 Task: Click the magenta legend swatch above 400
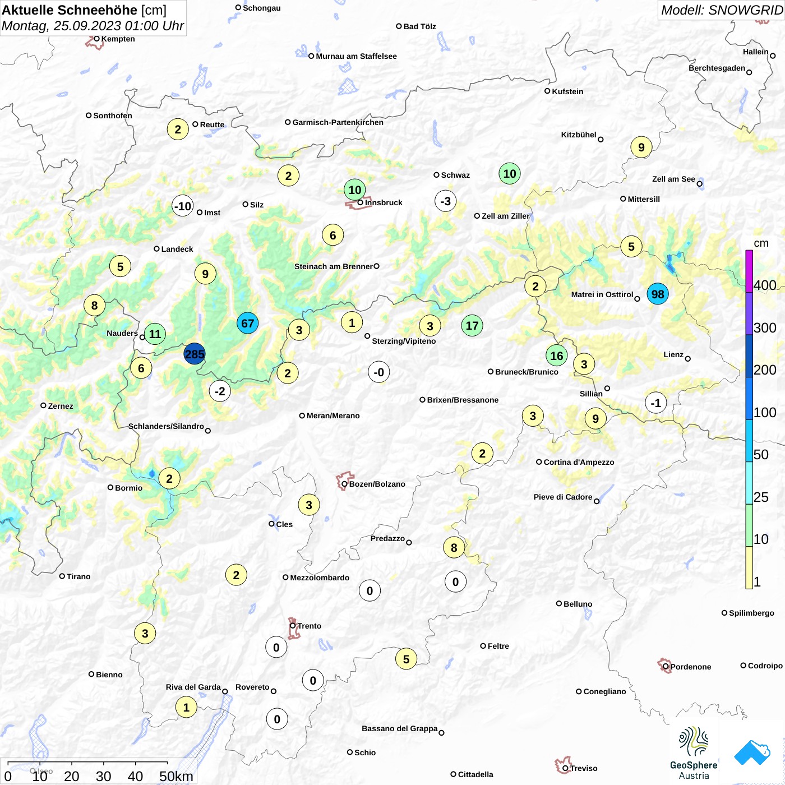[749, 271]
